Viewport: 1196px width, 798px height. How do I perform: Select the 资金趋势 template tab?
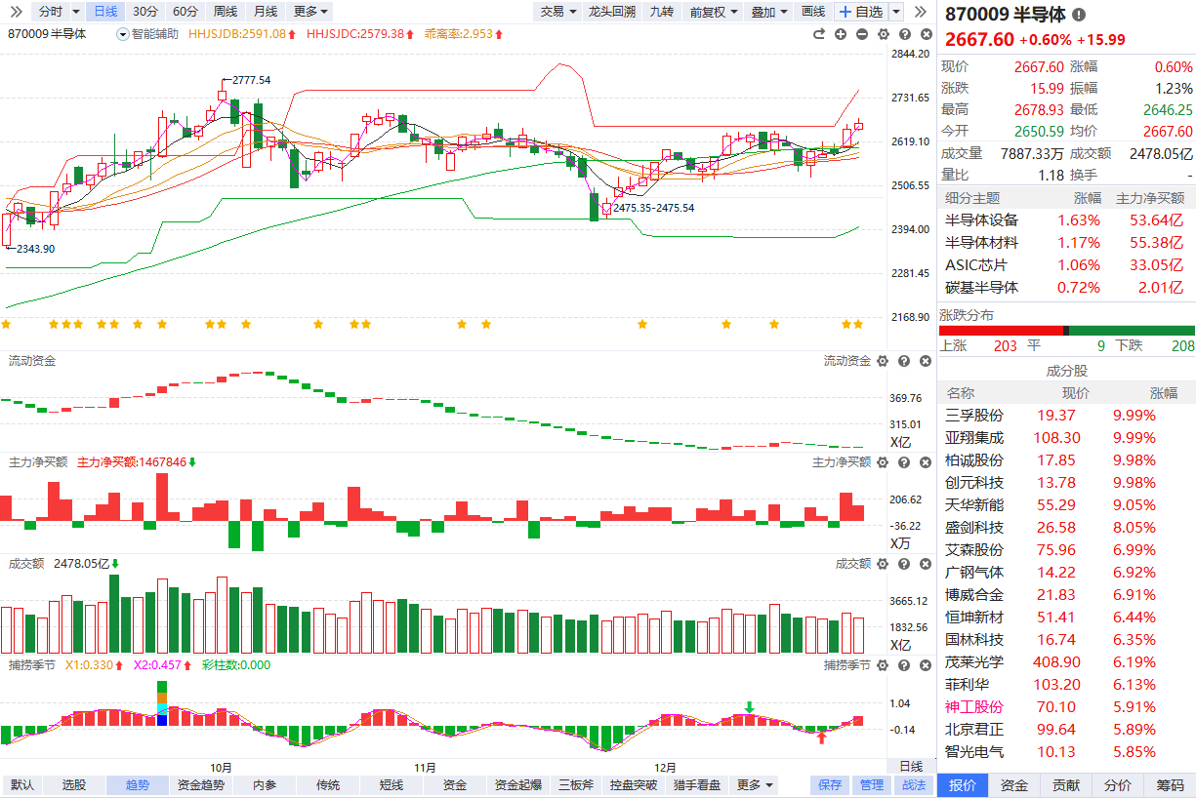click(x=201, y=785)
